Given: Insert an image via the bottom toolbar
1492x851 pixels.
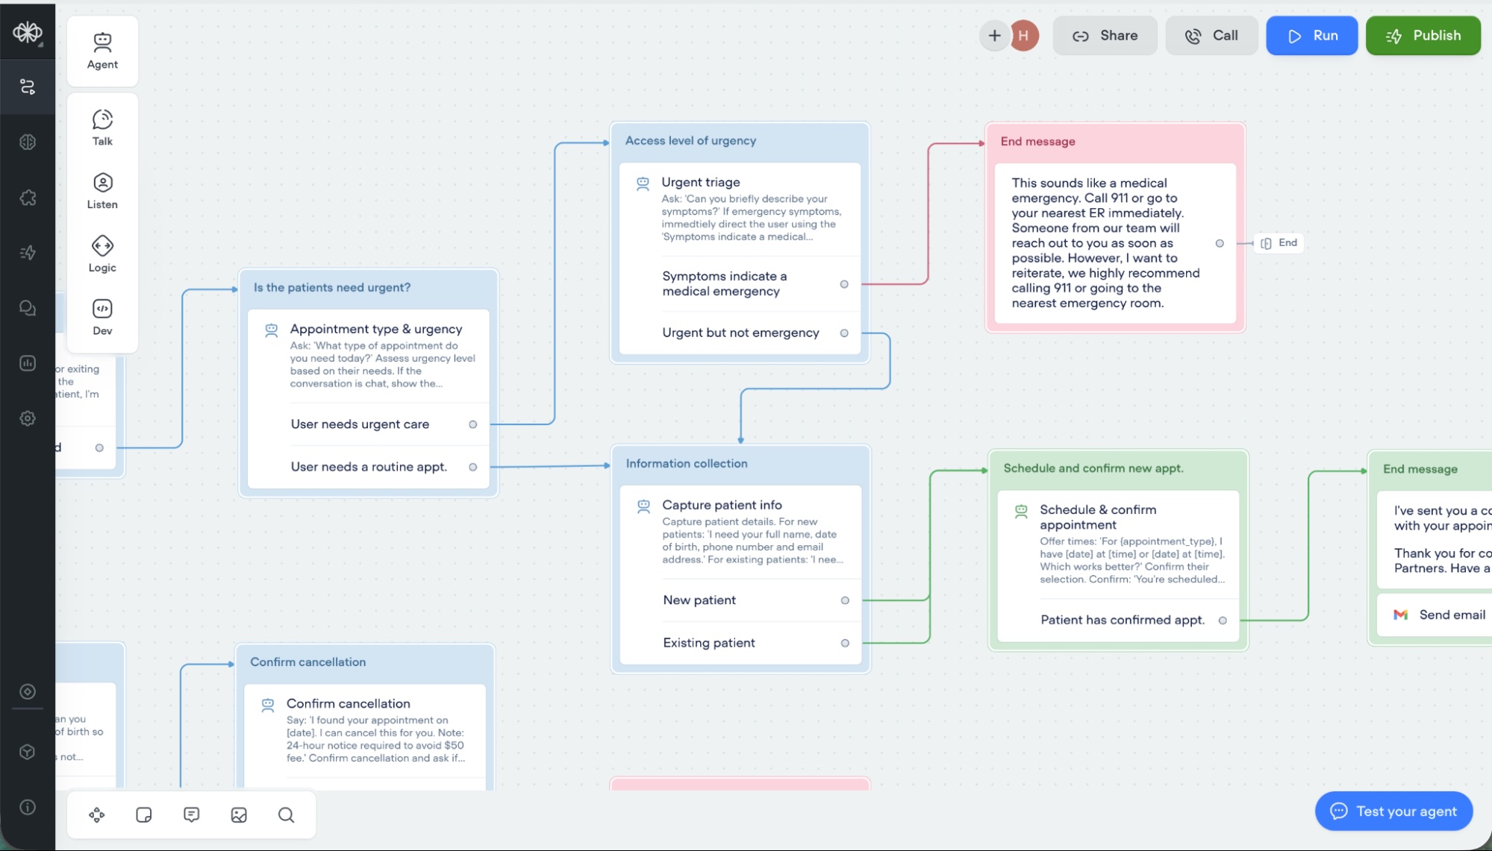Looking at the screenshot, I should point(238,814).
